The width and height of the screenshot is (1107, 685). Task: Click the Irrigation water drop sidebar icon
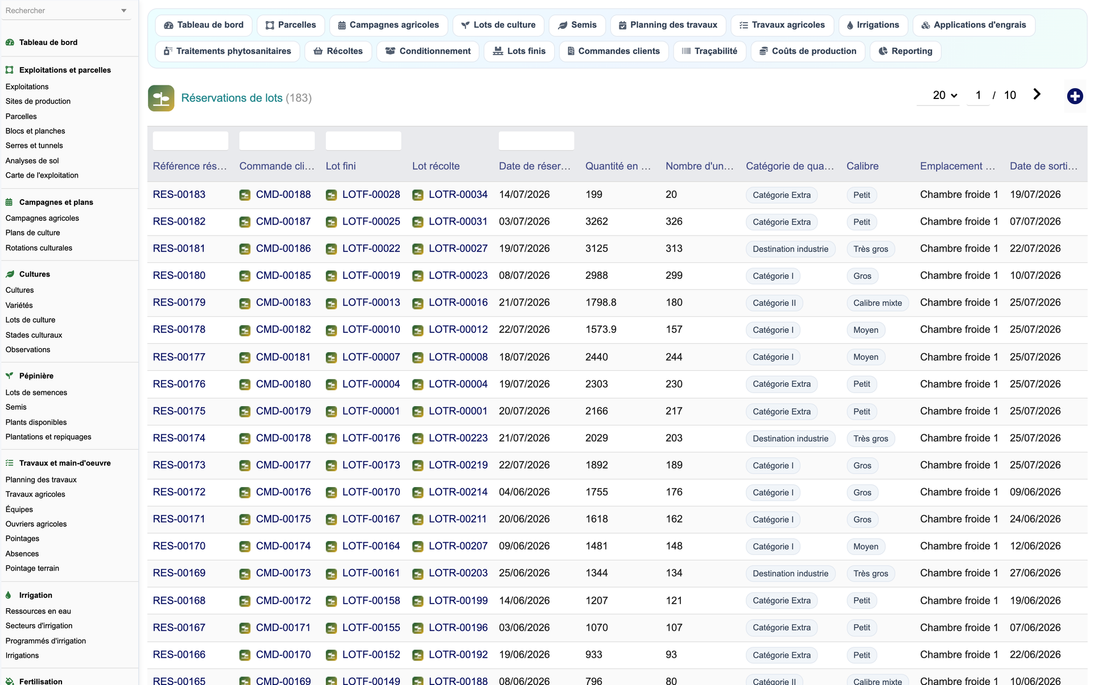tap(9, 595)
